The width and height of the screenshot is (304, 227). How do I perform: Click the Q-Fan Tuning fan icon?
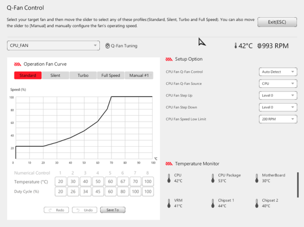(107, 46)
